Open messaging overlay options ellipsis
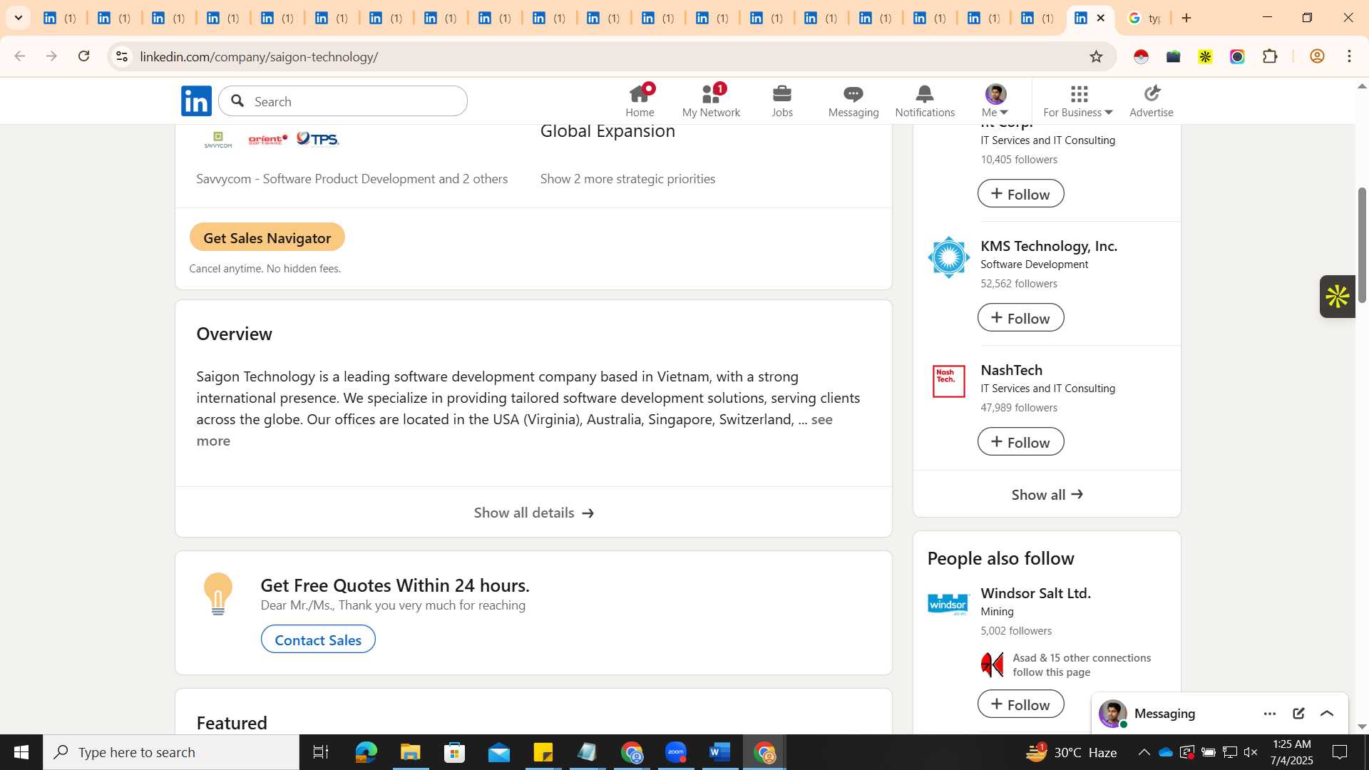The image size is (1369, 770). (1270, 714)
